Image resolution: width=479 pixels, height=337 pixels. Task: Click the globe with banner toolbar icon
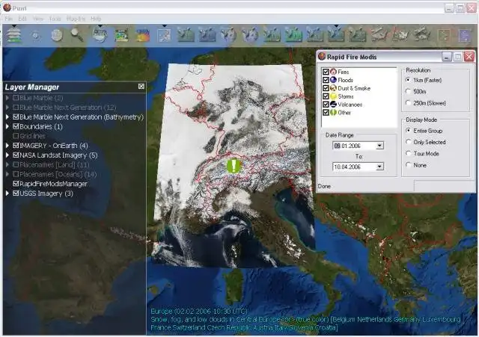100,35
